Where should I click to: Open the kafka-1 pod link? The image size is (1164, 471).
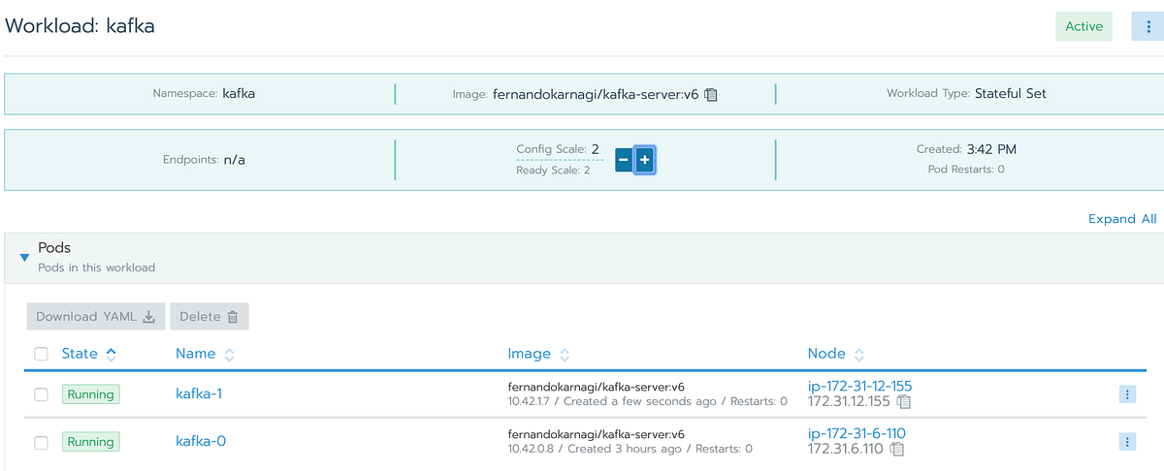(x=200, y=393)
